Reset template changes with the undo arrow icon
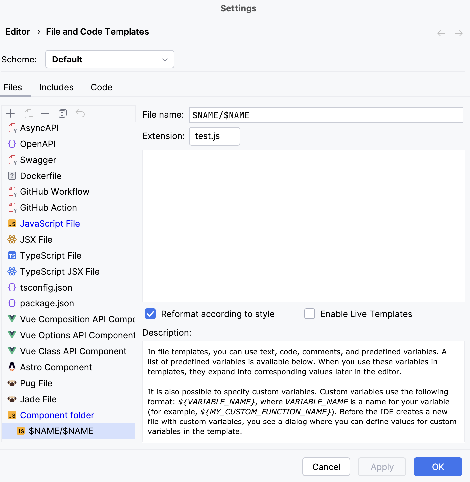Image resolution: width=470 pixels, height=482 pixels. click(80, 113)
